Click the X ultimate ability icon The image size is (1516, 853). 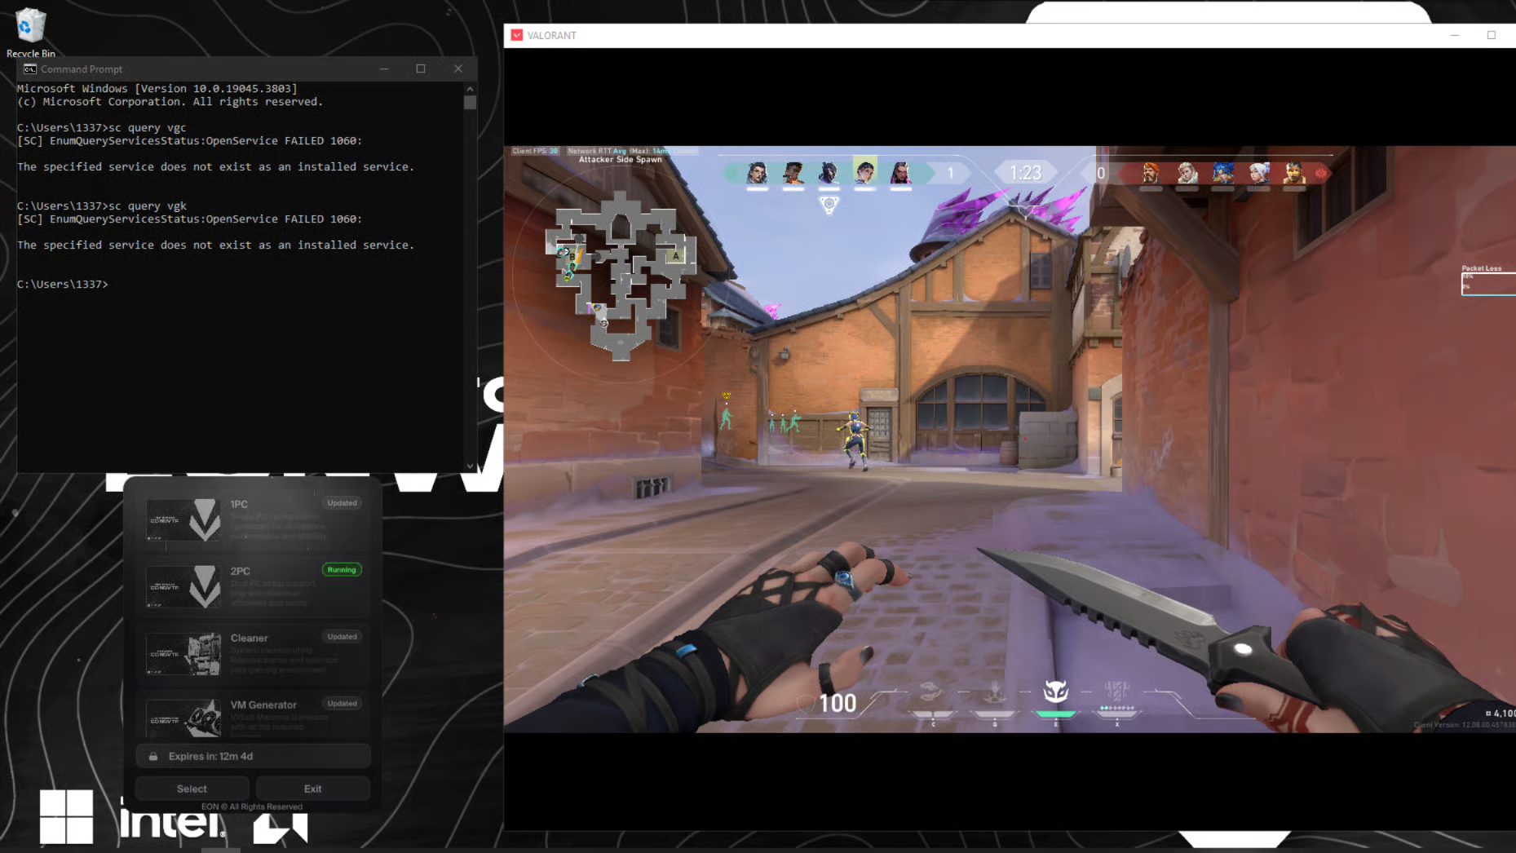(1116, 692)
